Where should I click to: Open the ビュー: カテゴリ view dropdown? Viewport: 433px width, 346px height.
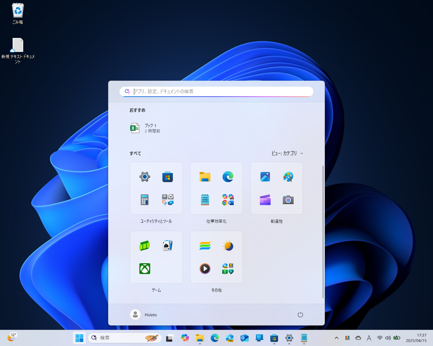coord(287,153)
